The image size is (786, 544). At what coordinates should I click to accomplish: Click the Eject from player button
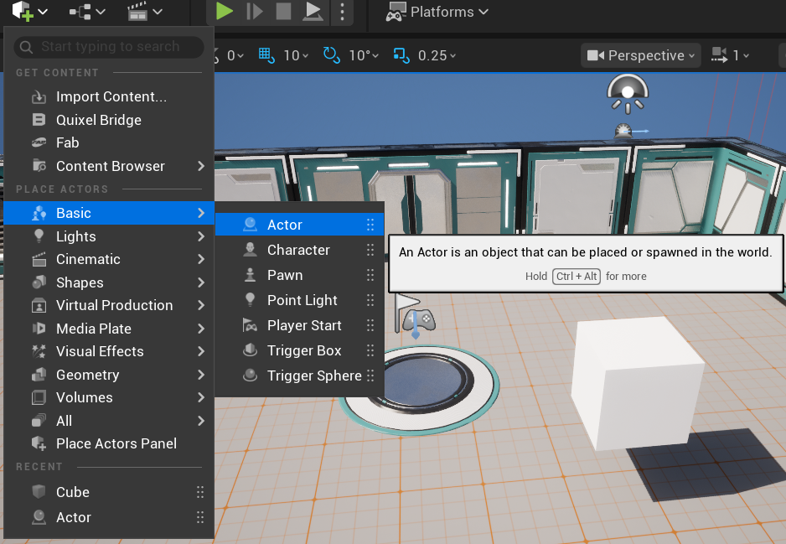(x=313, y=11)
